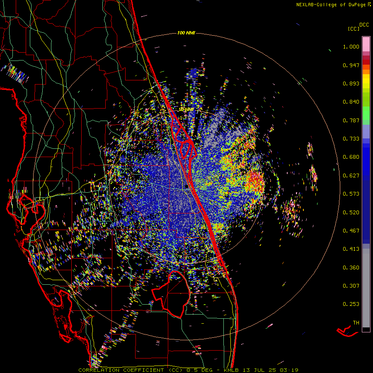Select the 0.680 scale value
The width and height of the screenshot is (373, 373).
click(351, 157)
